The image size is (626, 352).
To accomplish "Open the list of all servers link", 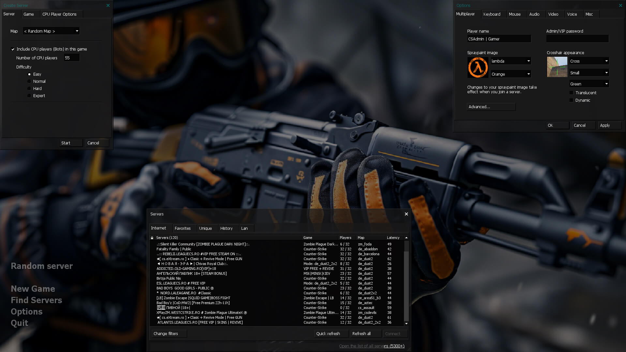I will click(371, 346).
